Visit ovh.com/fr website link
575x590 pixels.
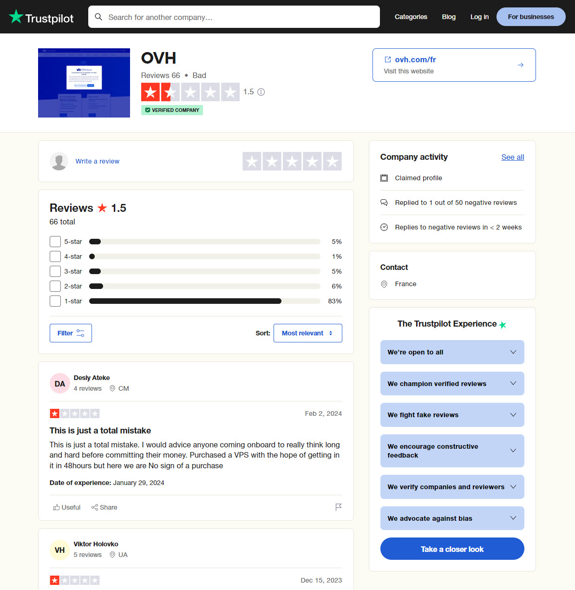pos(454,65)
